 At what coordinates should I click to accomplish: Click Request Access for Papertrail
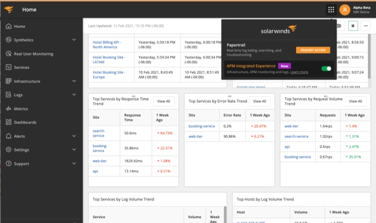[x=313, y=50]
